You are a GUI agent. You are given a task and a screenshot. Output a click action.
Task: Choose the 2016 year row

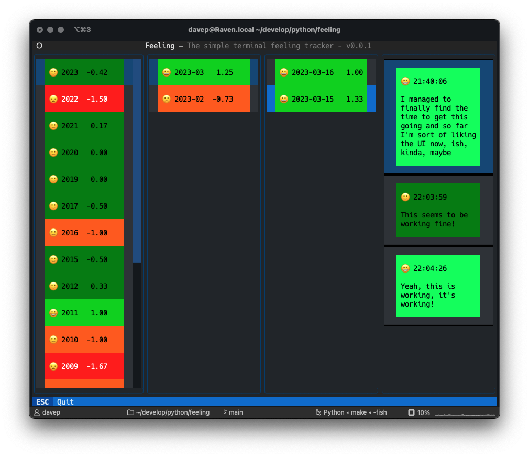tap(84, 233)
